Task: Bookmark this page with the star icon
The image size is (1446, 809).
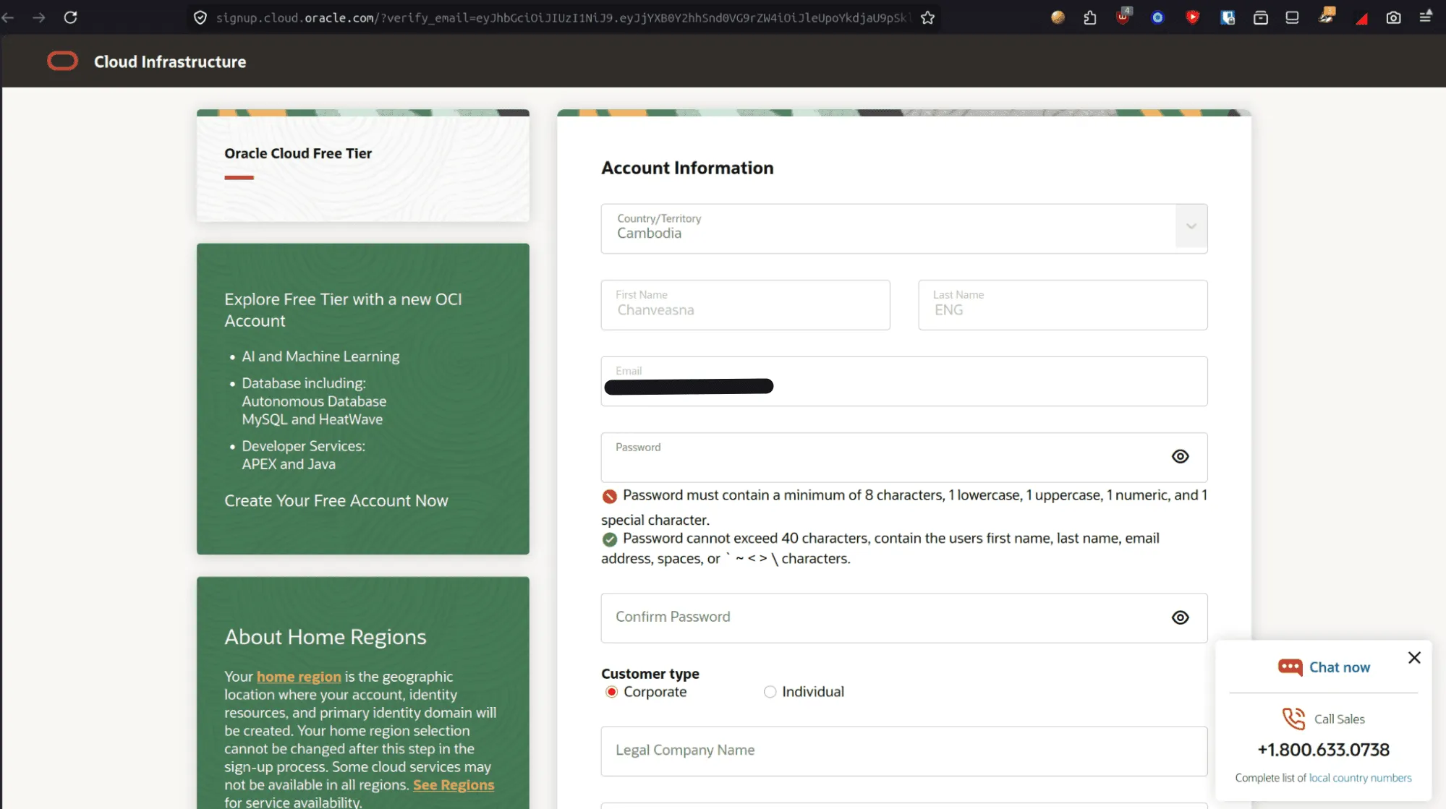Action: (927, 17)
